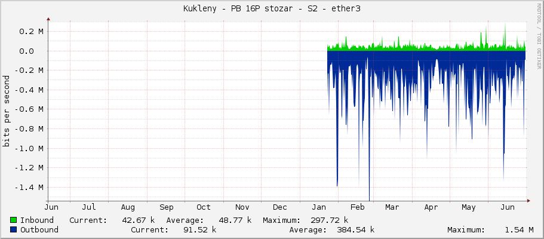Click the outbound maximum value '1.54 M'
Viewport: 544px width, 239px height.
519,229
